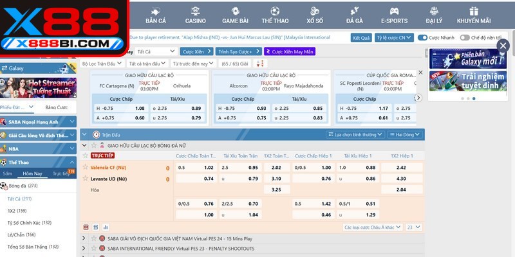Switch to the Sớm tab
Screen dimensions: 515x257
[x=8, y=173]
